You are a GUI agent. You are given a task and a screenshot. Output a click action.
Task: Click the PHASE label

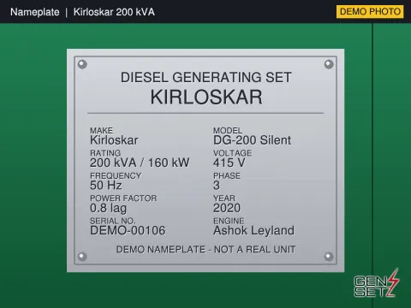point(227,175)
